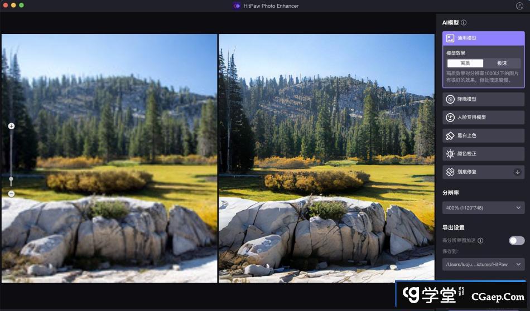Click the info icon next to AI模型
The image size is (530, 311).
point(464,23)
